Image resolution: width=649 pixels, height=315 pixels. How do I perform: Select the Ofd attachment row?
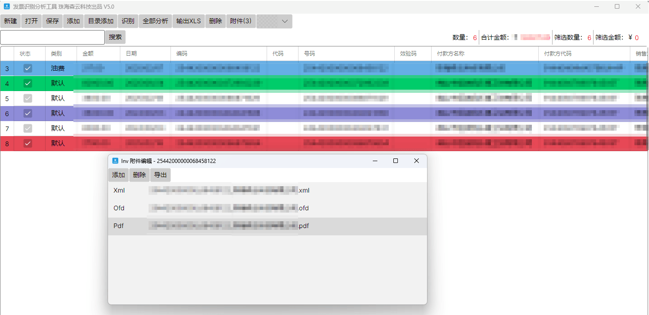pyautogui.click(x=268, y=208)
